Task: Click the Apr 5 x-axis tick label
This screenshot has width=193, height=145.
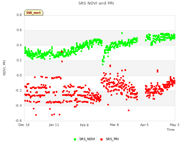Action: point(144,125)
